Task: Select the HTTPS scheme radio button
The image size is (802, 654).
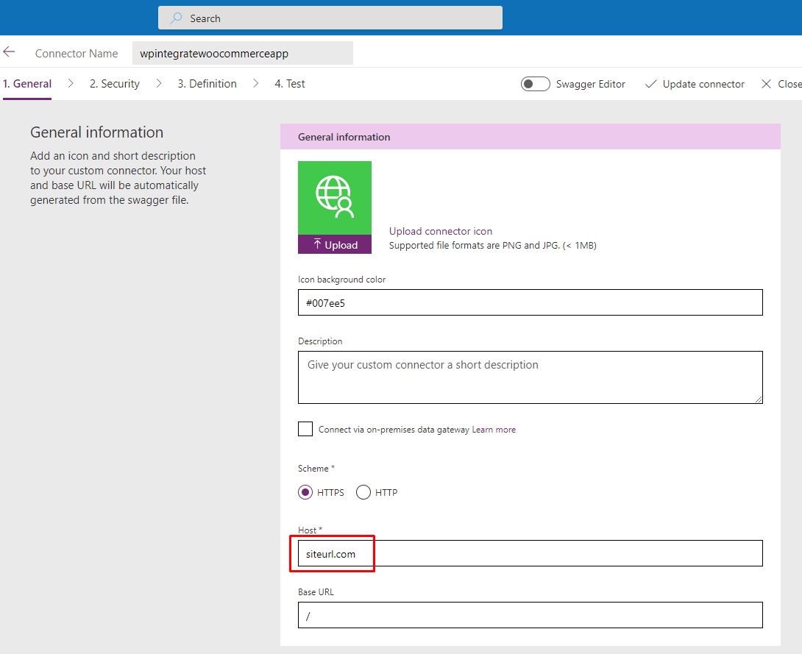Action: point(305,492)
